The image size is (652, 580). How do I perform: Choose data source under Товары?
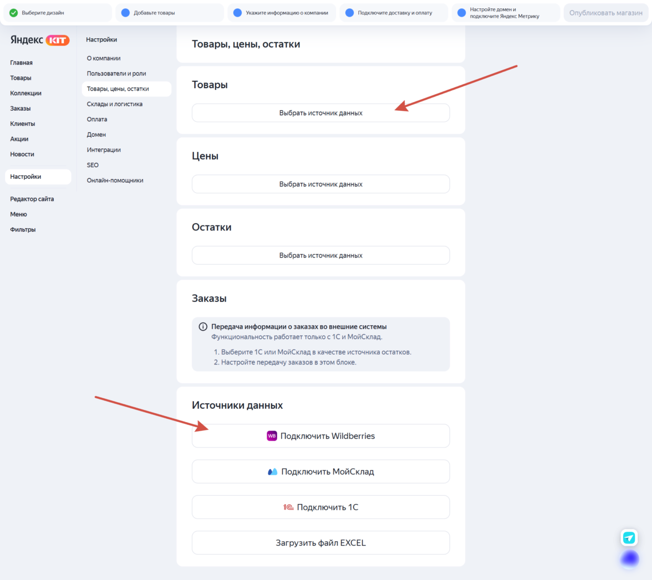320,113
